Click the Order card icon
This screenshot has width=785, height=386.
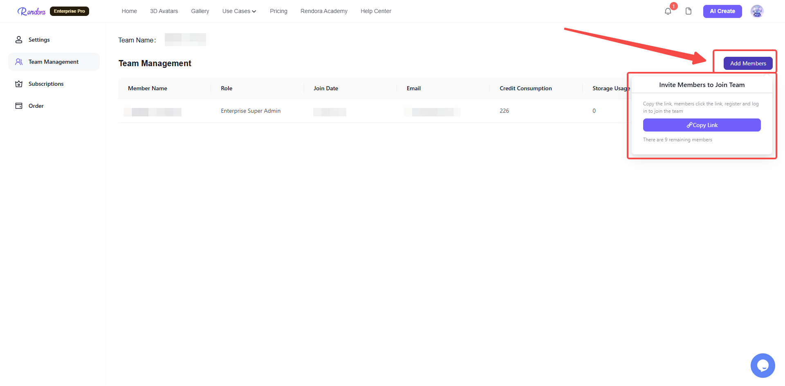(x=19, y=106)
